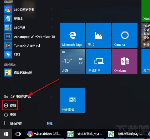150x139 pixels.
Task: Click the Windows Start button
Action: (6, 134)
